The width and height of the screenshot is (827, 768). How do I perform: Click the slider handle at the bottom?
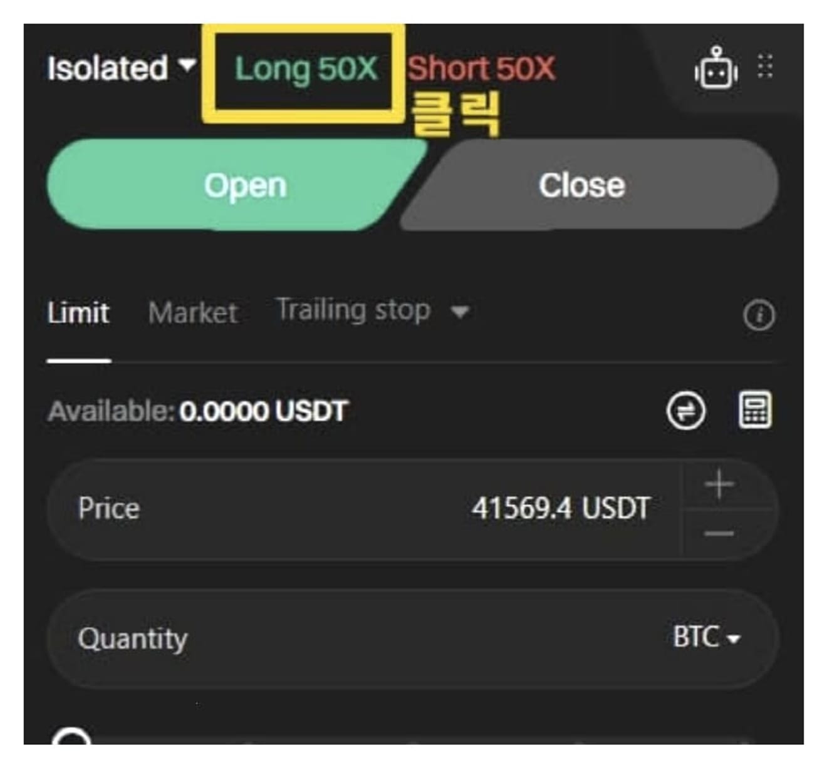click(x=71, y=737)
